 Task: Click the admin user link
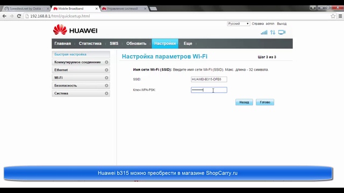270,24
